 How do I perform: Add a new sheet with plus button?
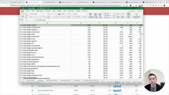point(102,80)
